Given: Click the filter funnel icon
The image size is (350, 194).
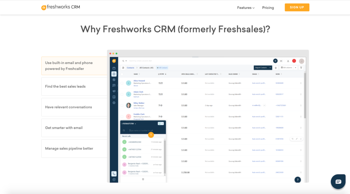Looking at the screenshot, I should coord(301,68).
